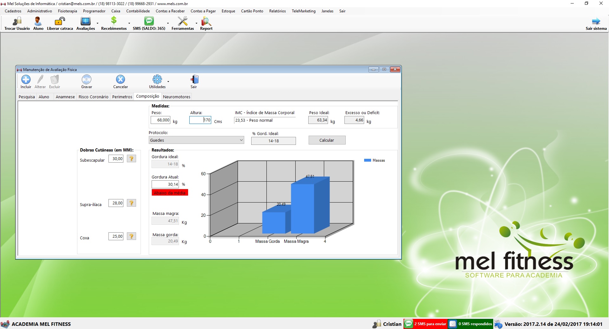The width and height of the screenshot is (609, 329).
Task: Click help icon next to Subescapular
Action: 131,158
